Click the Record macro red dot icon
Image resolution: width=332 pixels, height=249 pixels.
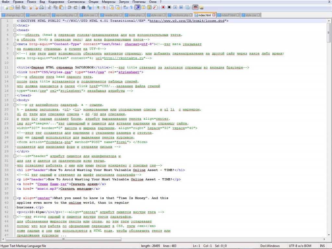click(163, 7)
